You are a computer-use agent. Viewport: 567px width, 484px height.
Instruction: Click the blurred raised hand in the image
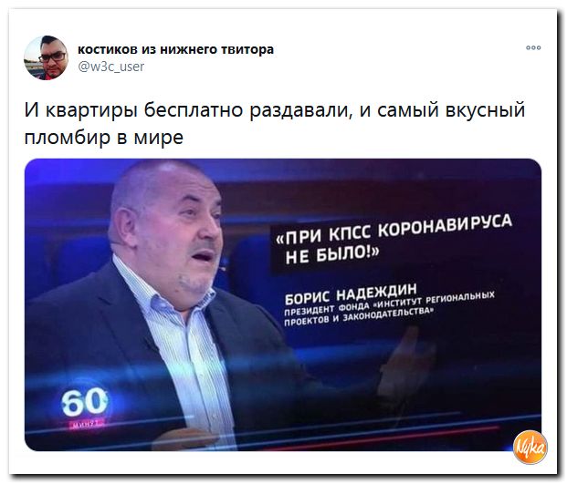407,359
